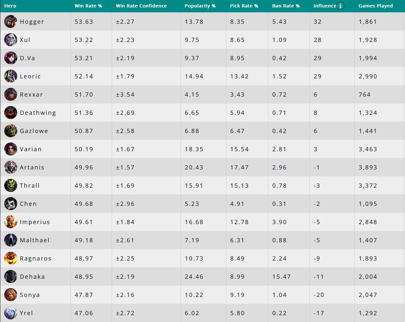The image size is (405, 322).
Task: Sort table by Hero column header
Action: pos(10,6)
